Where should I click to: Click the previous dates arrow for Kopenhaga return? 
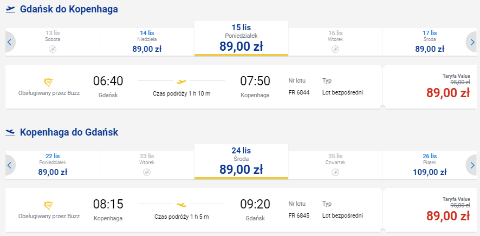pyautogui.click(x=10, y=165)
